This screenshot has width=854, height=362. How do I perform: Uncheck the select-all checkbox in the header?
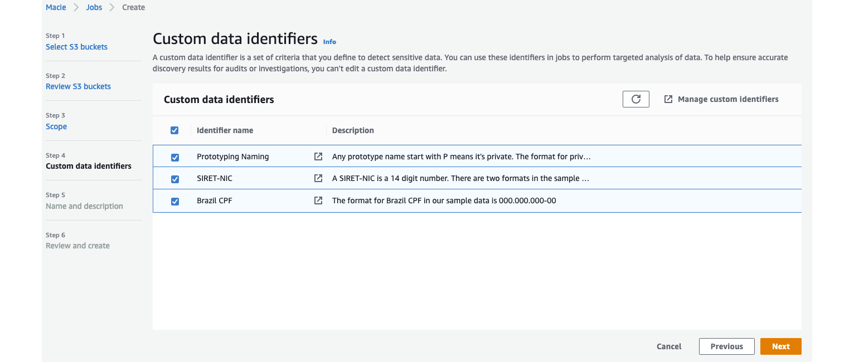[x=174, y=130]
